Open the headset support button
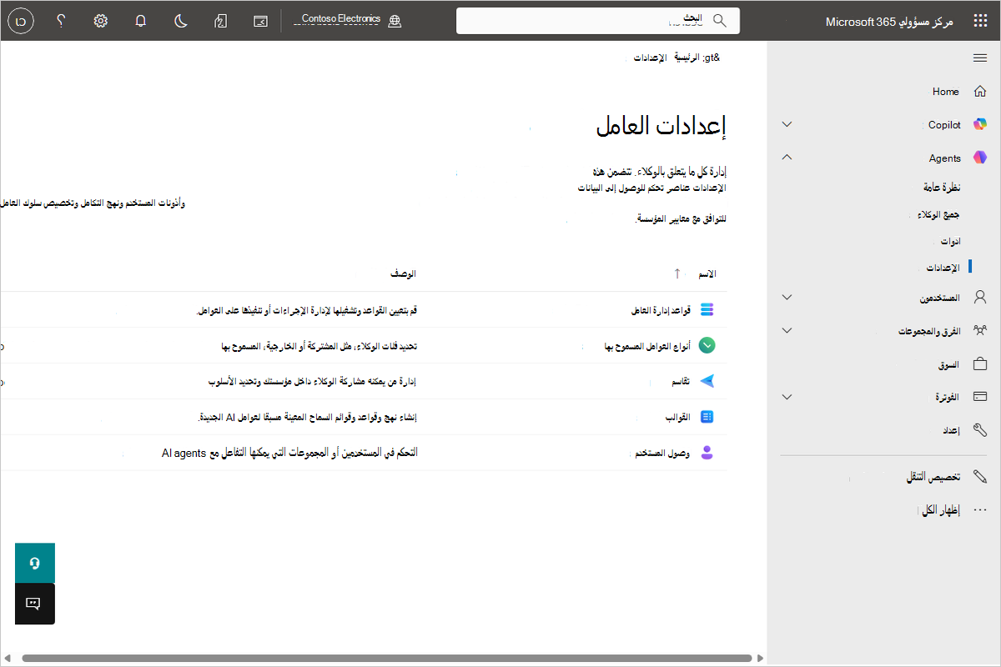 (35, 564)
